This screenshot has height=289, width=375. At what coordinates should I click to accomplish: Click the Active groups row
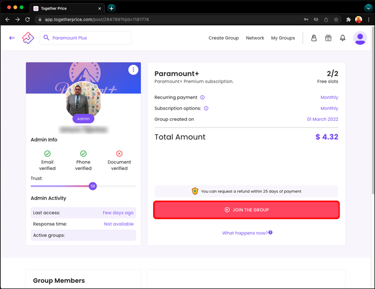[83, 235]
